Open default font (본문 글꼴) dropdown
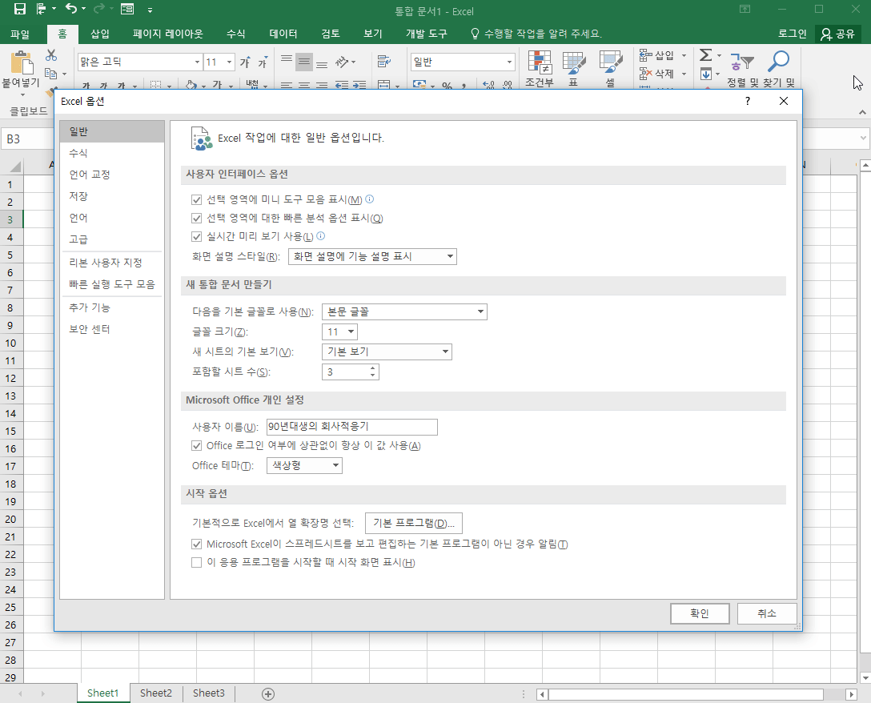 tap(404, 311)
